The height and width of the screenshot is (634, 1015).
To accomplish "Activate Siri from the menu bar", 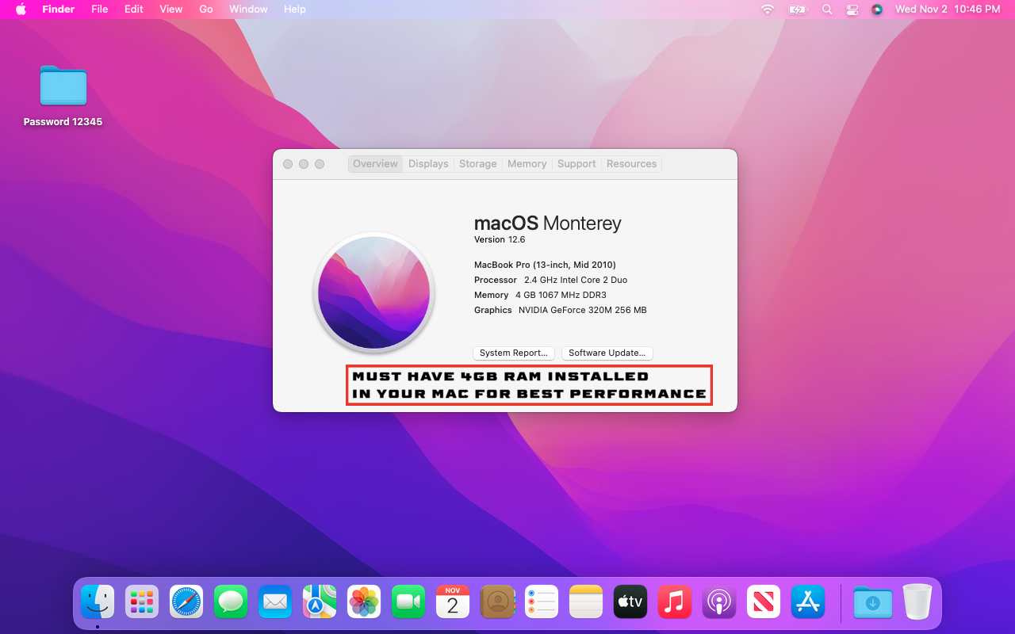I will click(x=877, y=10).
